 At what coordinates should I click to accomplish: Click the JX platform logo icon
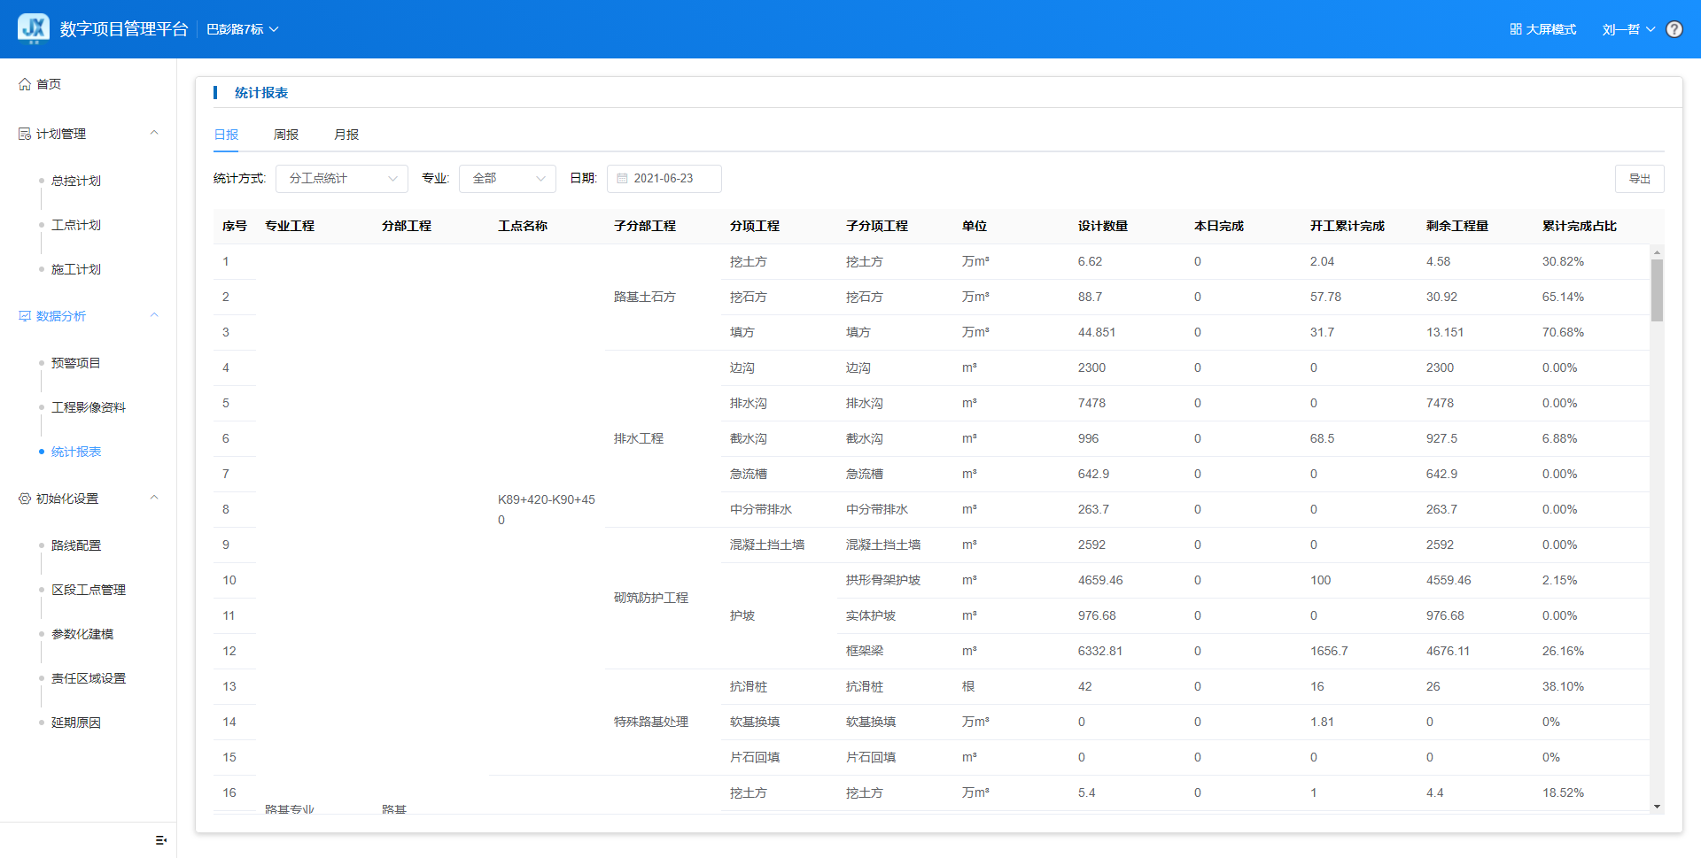34,28
